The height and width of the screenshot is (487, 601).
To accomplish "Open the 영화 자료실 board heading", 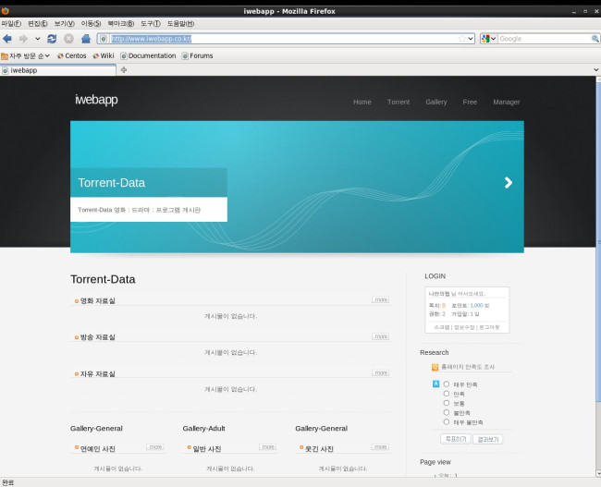I will tap(97, 300).
